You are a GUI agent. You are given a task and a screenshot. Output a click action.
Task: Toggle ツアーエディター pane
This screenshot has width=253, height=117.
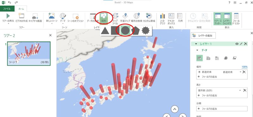pos(218,19)
